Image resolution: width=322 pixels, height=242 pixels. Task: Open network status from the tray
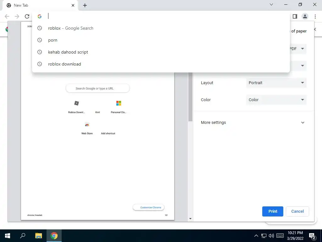(x=264, y=236)
